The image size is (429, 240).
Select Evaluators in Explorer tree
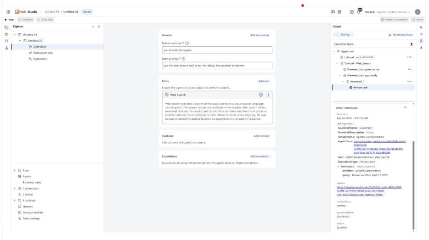(x=40, y=59)
